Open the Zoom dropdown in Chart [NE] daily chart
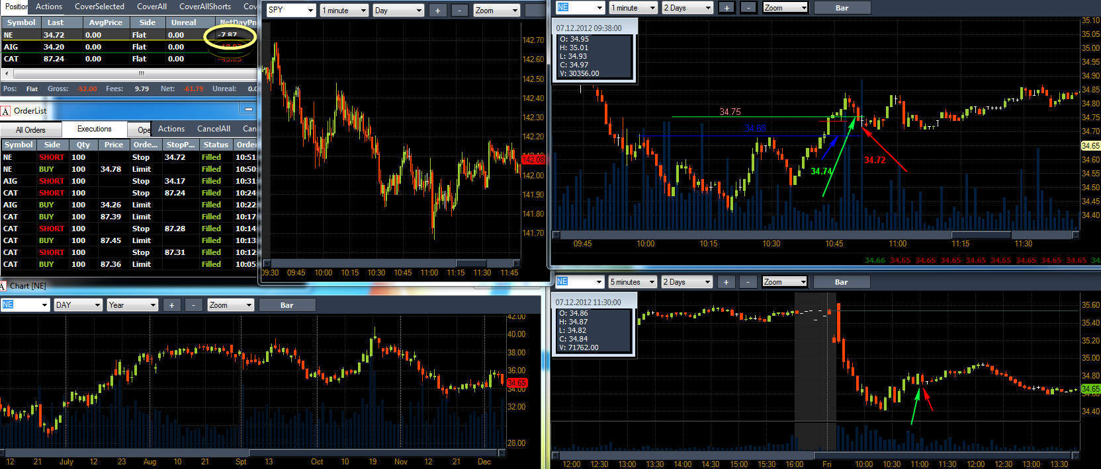 point(231,305)
